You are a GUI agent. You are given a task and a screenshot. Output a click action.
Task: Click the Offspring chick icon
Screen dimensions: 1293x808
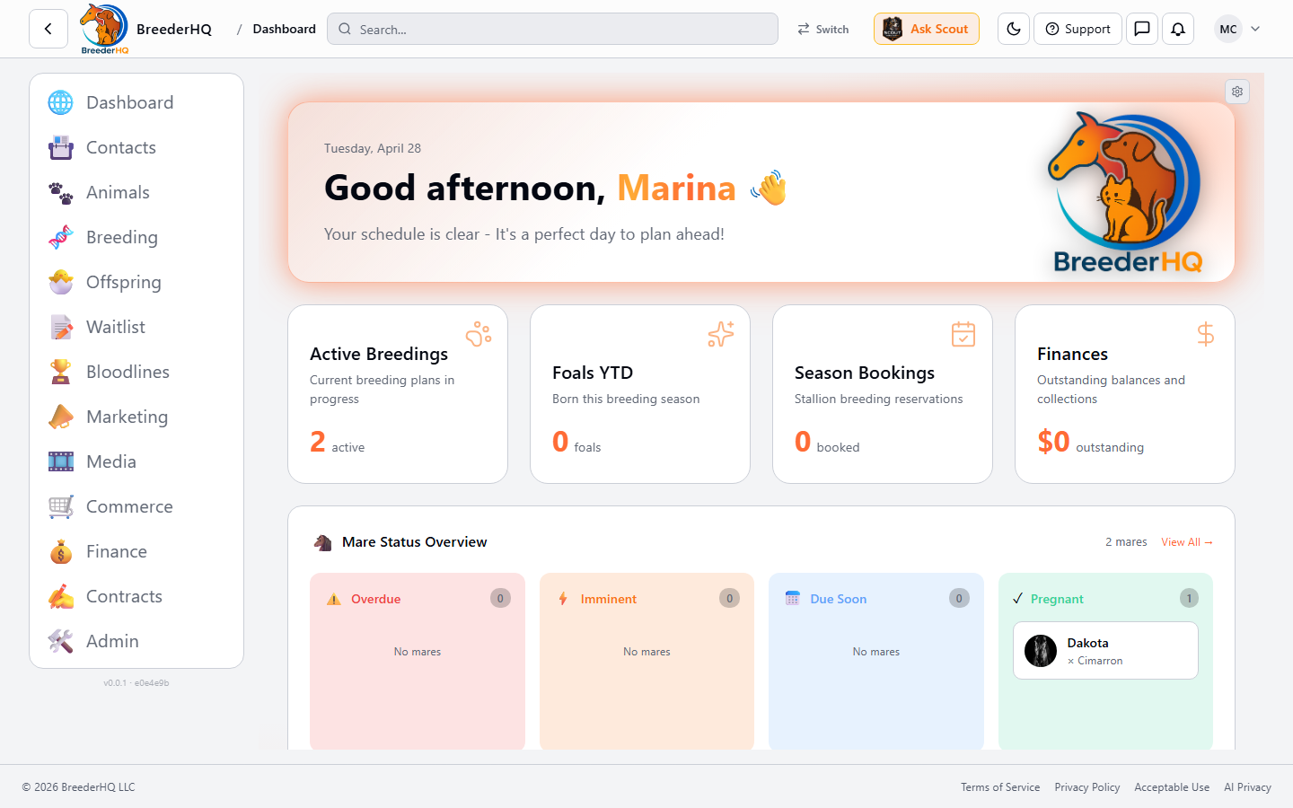[x=61, y=282]
